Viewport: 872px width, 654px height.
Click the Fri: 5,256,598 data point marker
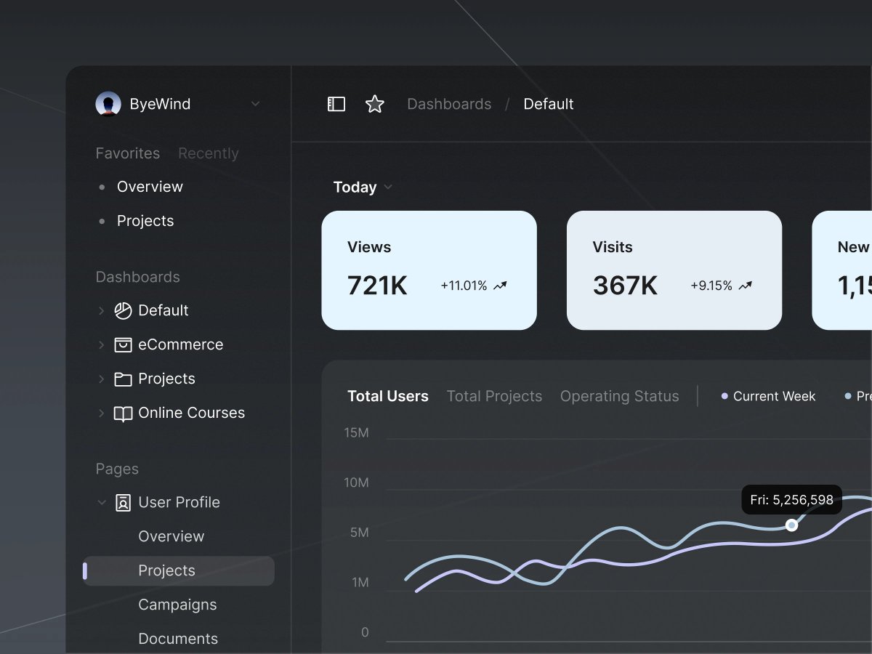point(792,525)
